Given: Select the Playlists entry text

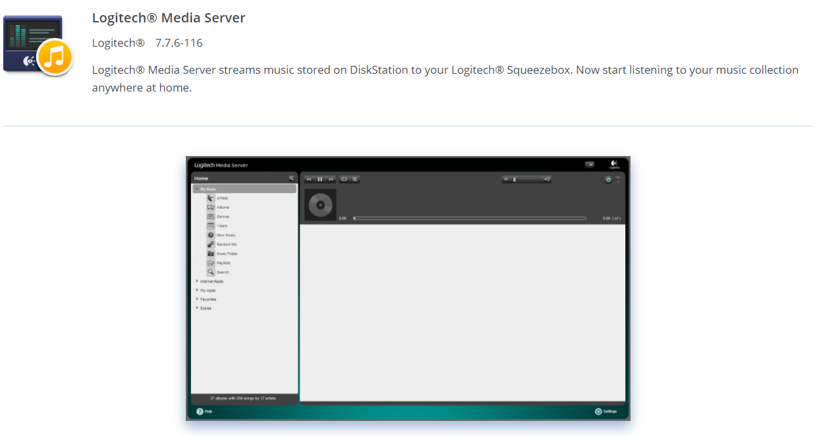Looking at the screenshot, I should coord(223,263).
